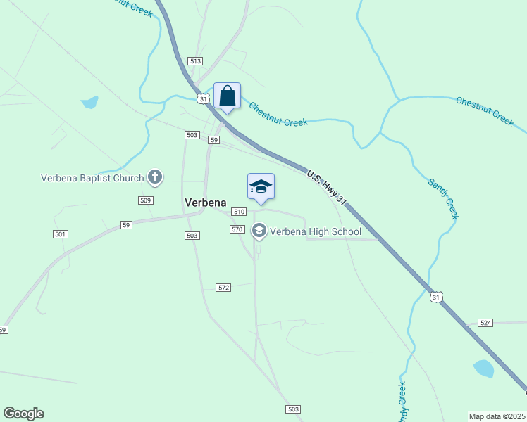Click the route 570 road badge
Image resolution: width=527 pixels, height=422 pixels.
[x=237, y=229]
